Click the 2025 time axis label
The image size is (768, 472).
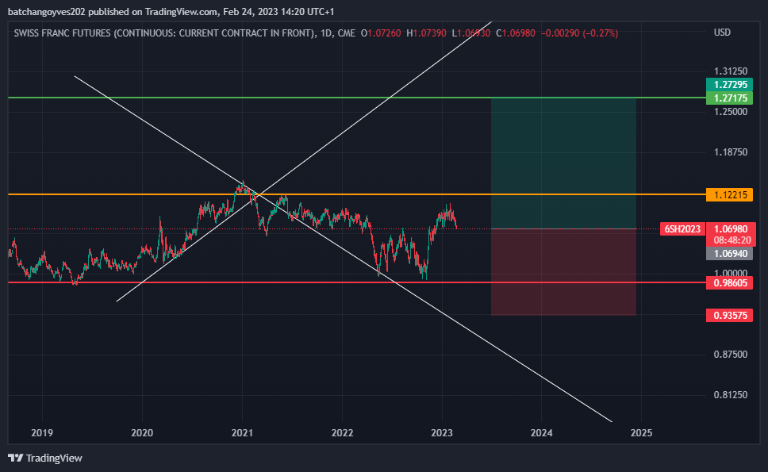tap(642, 433)
